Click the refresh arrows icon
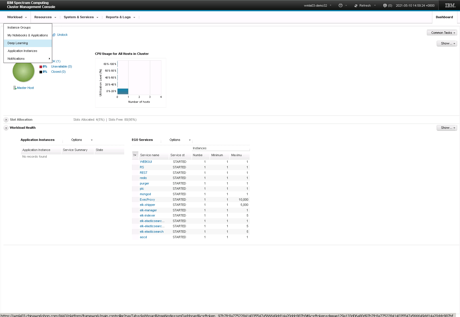460x317 pixels. [x=356, y=6]
